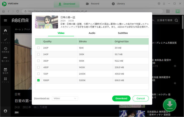This screenshot has height=117, width=184.
Task: Open the Download as Video dropdown
Action: (x=65, y=98)
